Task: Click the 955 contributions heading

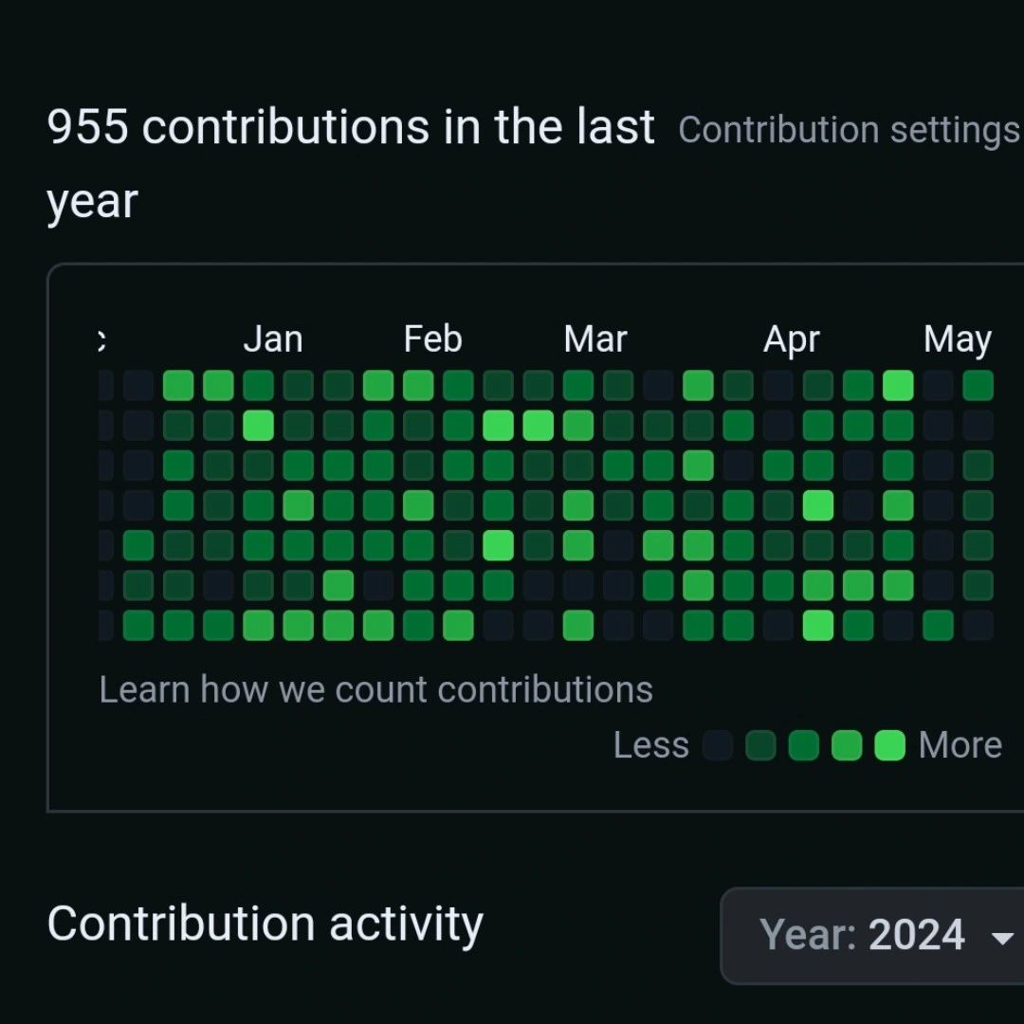Action: [x=350, y=163]
